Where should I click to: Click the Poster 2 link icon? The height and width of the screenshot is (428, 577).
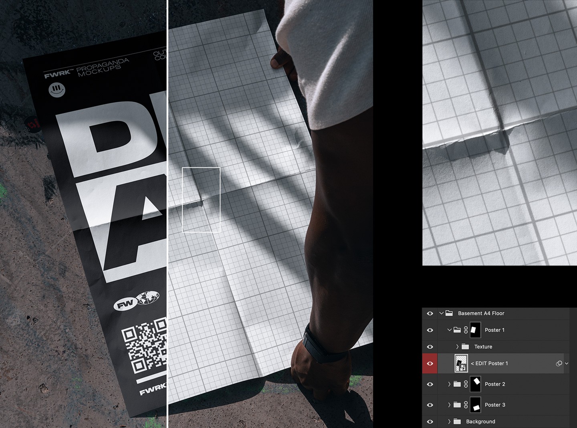point(465,384)
